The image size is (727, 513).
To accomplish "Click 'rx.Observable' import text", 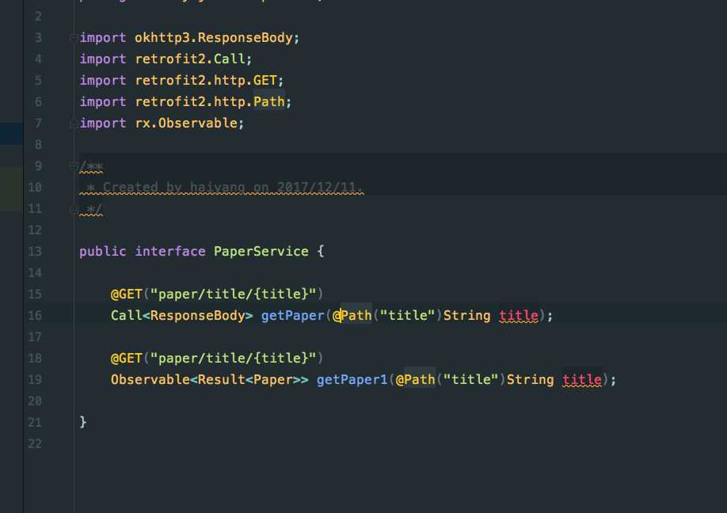I will point(186,123).
